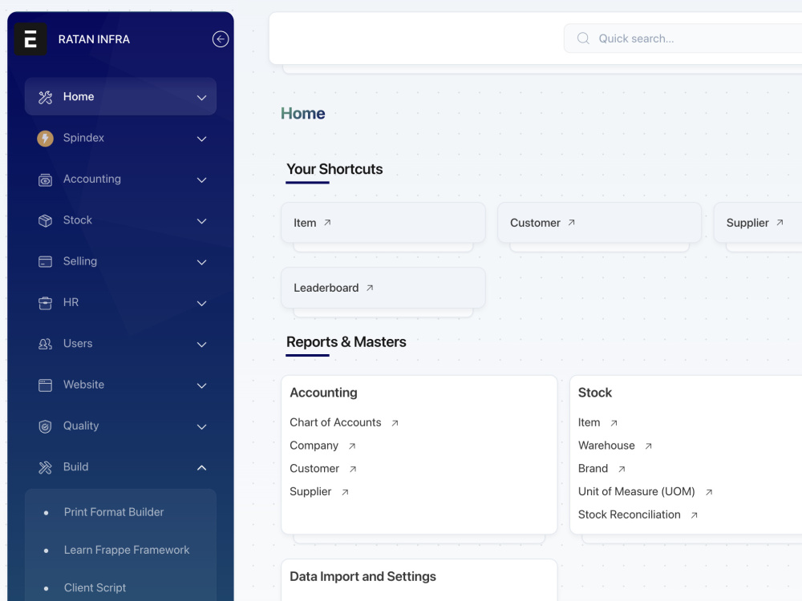Open Chart of Accounts link
The image size is (802, 601).
(335, 422)
